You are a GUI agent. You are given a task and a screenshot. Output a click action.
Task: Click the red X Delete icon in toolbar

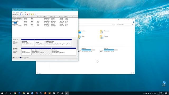click(27, 14)
